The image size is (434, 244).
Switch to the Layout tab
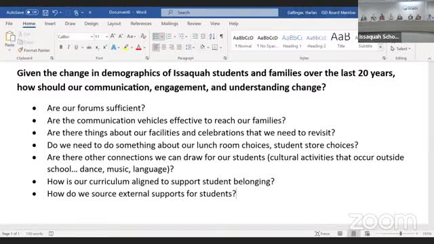114,24
